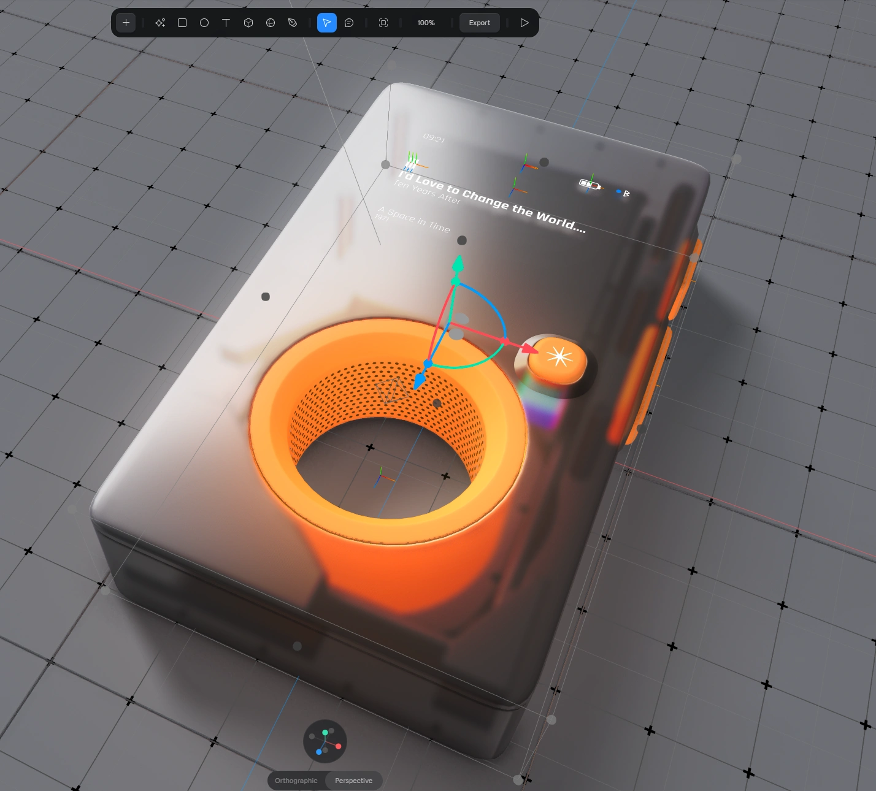
Task: Click the red axis dot on the view gizmo
Action: 338,746
